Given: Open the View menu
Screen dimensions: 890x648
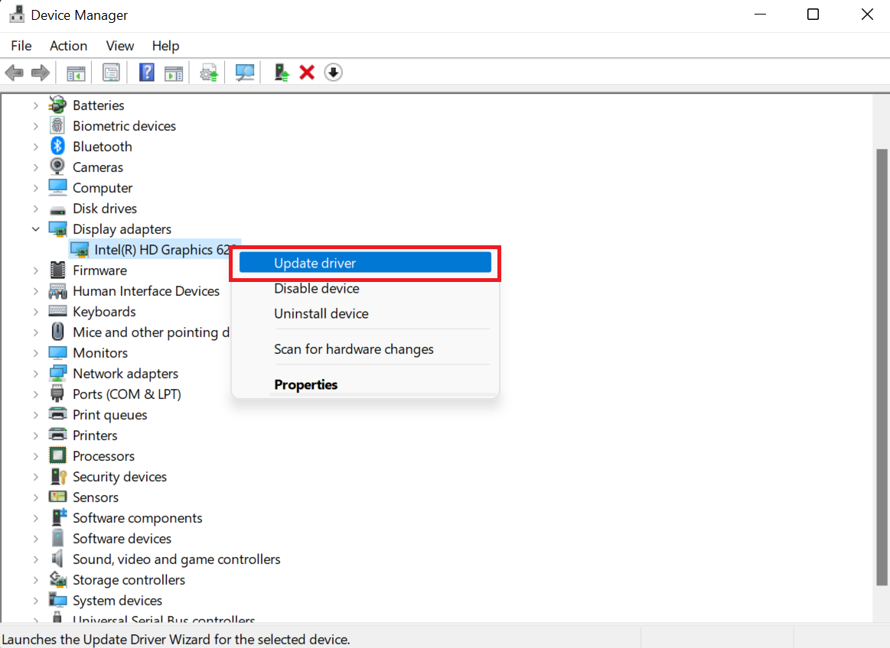Looking at the screenshot, I should pos(120,45).
